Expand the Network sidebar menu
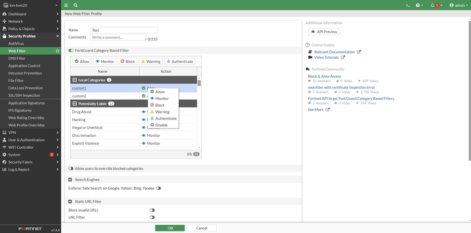 (x=57, y=21)
